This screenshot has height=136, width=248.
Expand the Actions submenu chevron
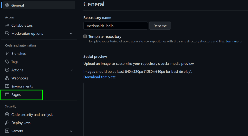coord(71,70)
